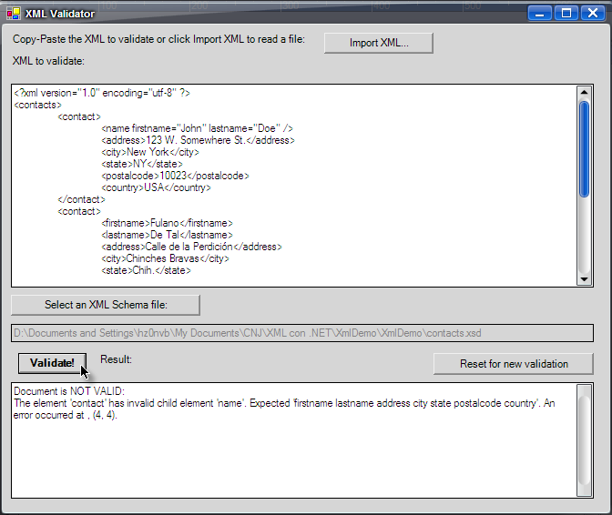Minimize the XML Validator window
Screen dimensions: 612x515
[540, 14]
